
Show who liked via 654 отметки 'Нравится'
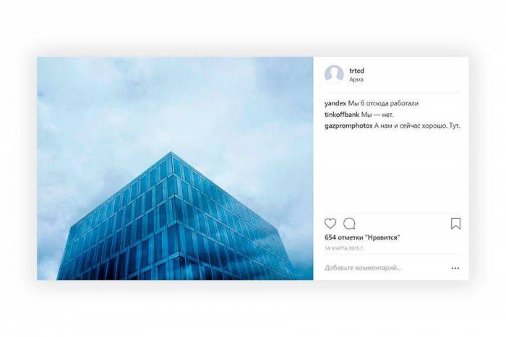[362, 237]
